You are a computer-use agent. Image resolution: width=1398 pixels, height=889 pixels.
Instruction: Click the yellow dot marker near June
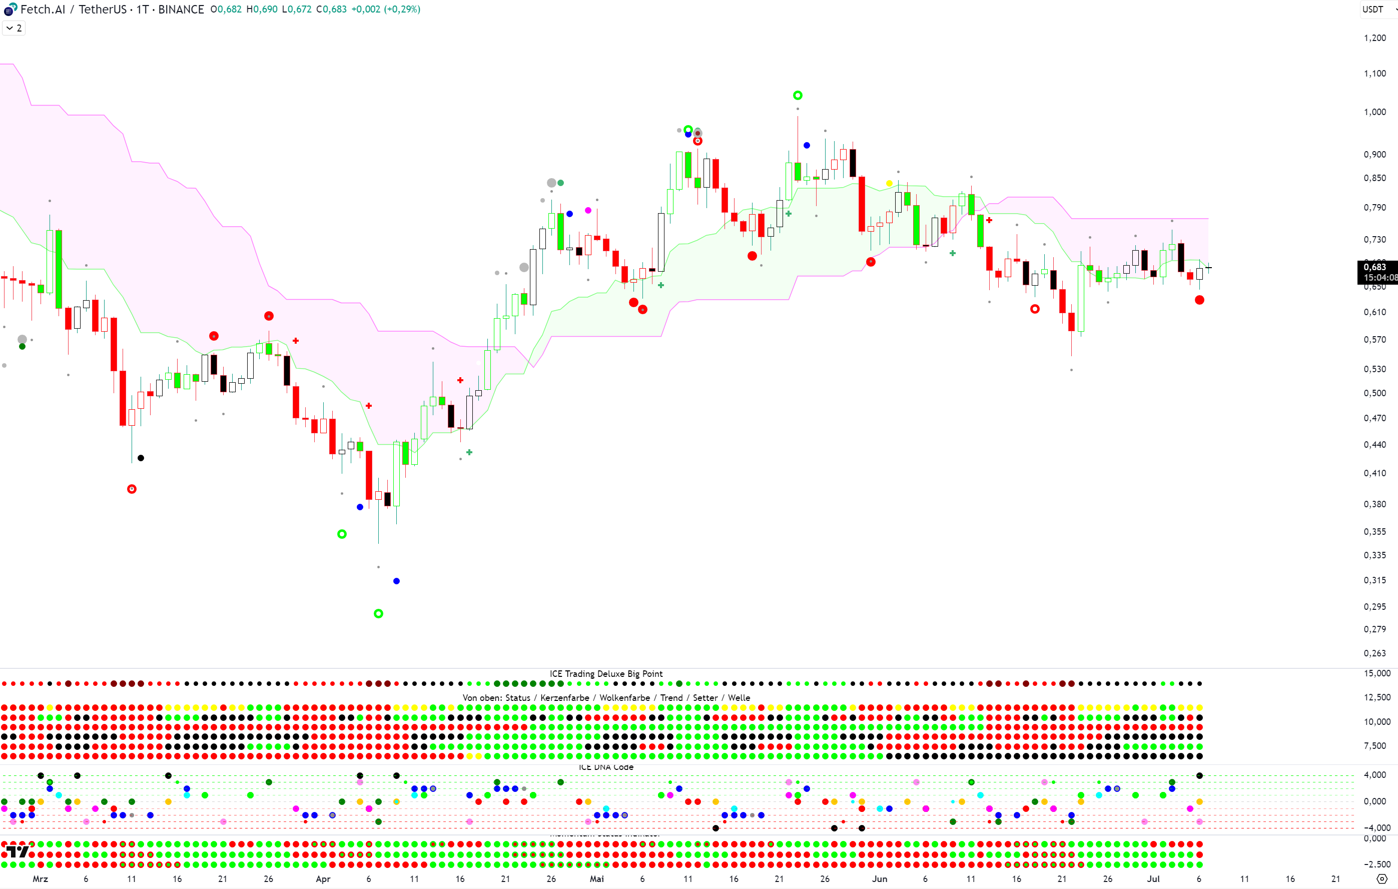(890, 184)
